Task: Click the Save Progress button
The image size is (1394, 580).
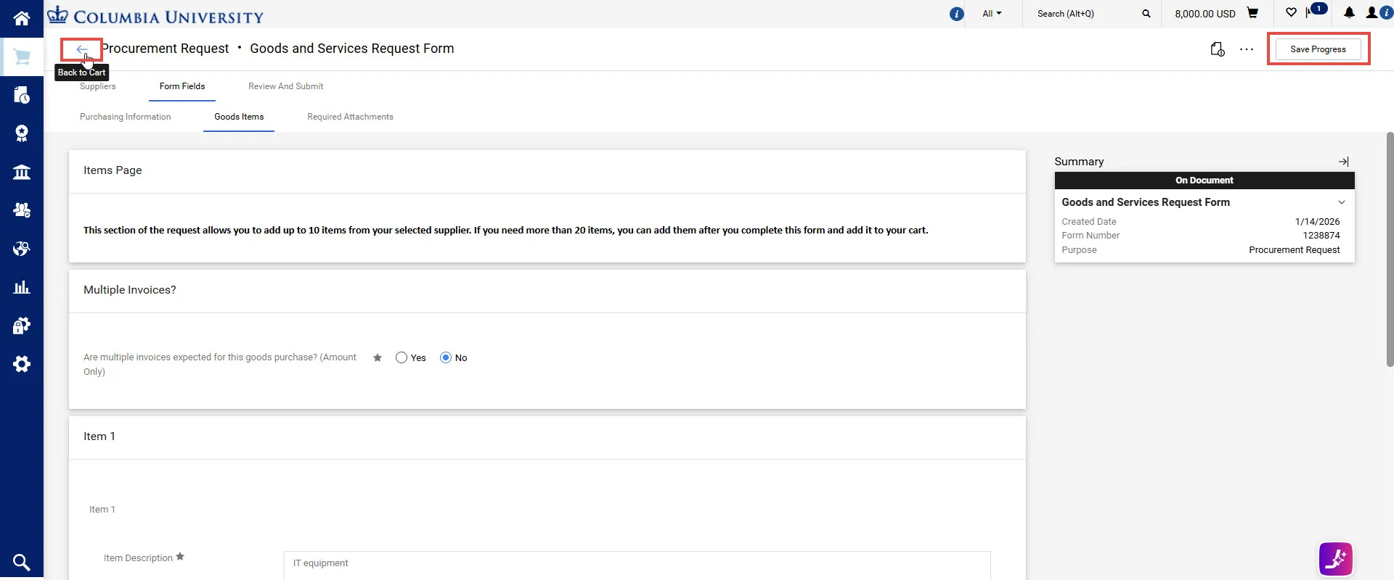Action: 1318,49
